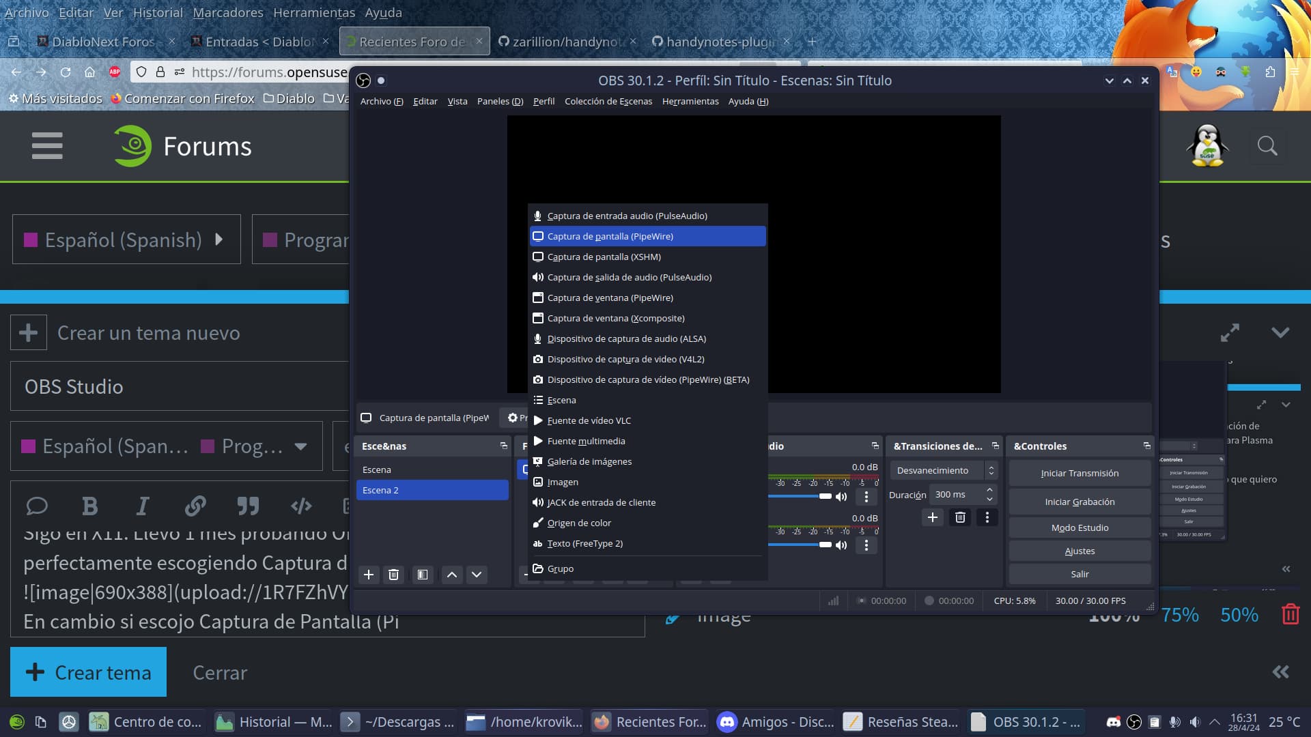Open Herramientas menu in OBS
Image resolution: width=1311 pixels, height=737 pixels.
pyautogui.click(x=690, y=101)
